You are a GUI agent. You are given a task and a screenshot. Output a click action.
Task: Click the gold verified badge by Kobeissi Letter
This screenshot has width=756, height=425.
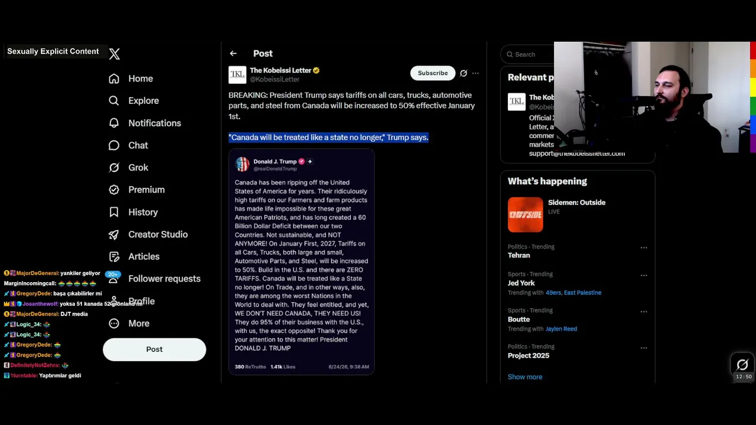click(x=316, y=70)
